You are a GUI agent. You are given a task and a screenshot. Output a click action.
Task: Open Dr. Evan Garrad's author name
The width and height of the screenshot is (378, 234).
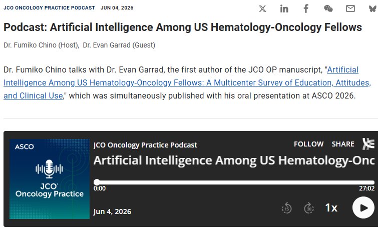click(119, 45)
